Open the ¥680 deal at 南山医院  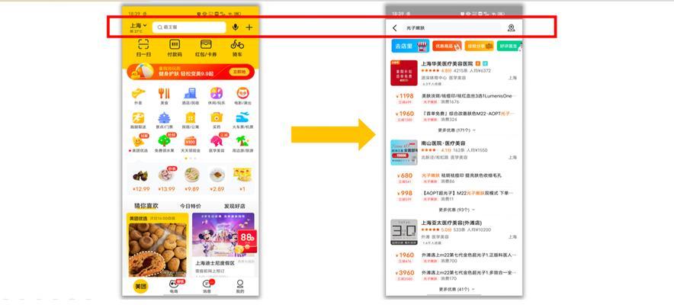coord(454,178)
